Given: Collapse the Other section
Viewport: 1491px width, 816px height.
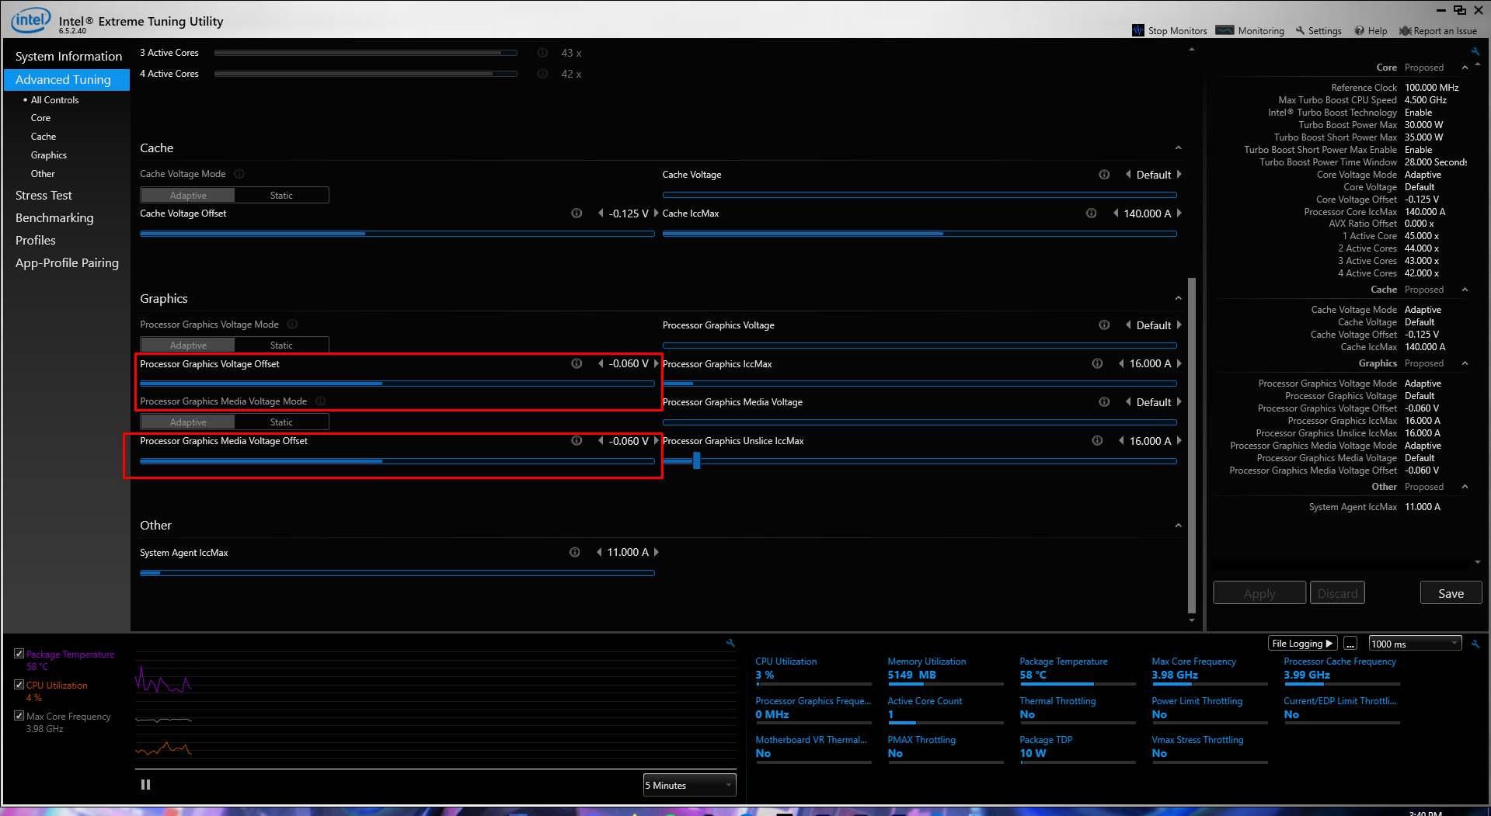Looking at the screenshot, I should (x=1178, y=526).
